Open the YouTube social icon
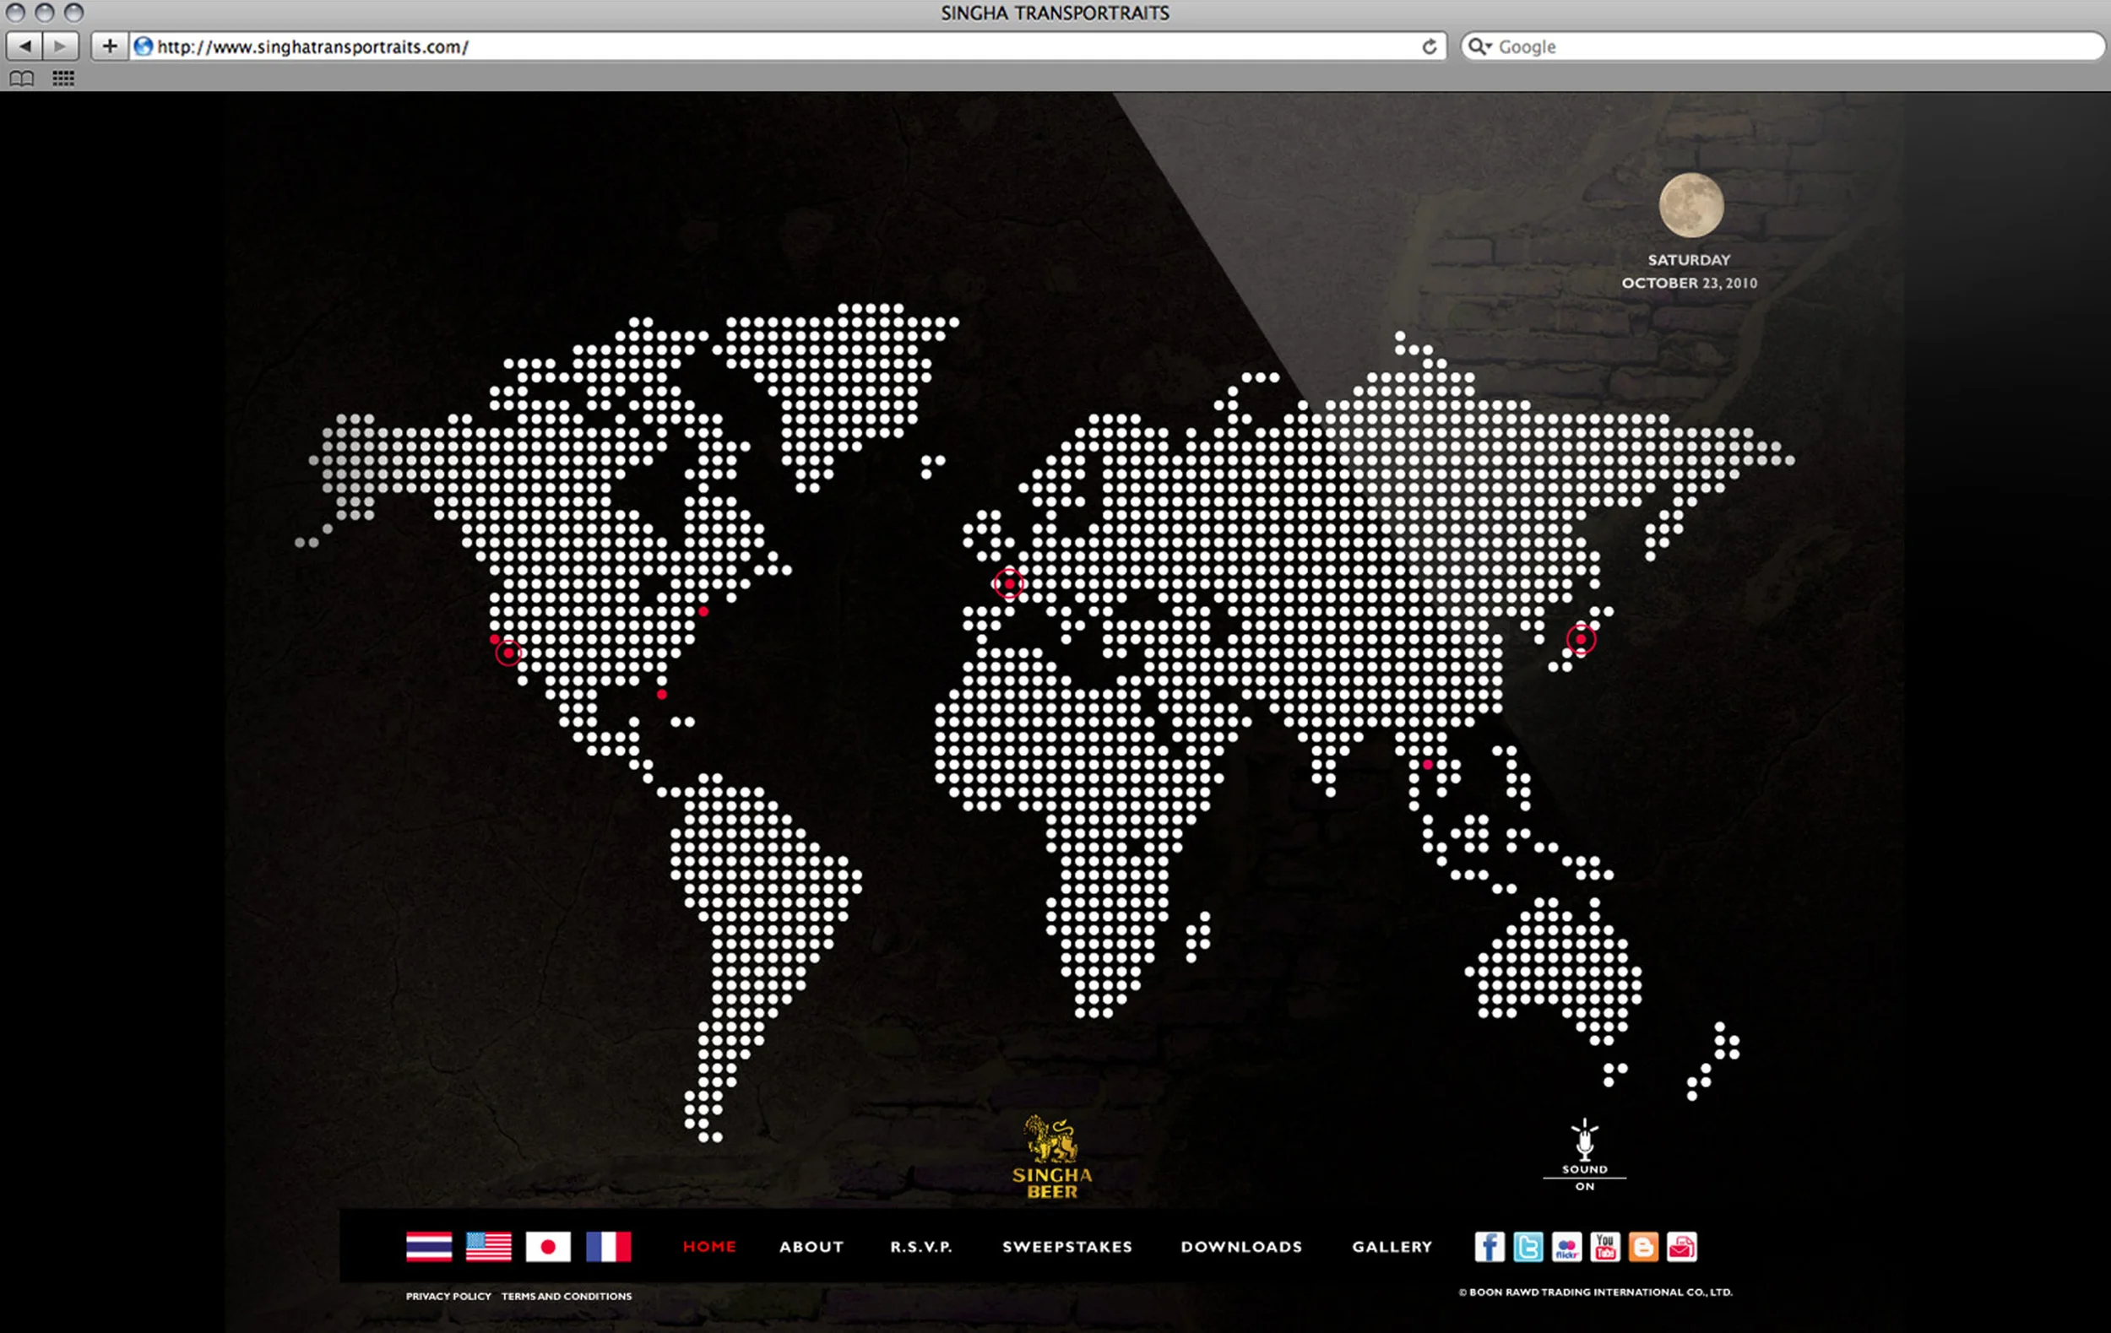 pyautogui.click(x=1604, y=1246)
